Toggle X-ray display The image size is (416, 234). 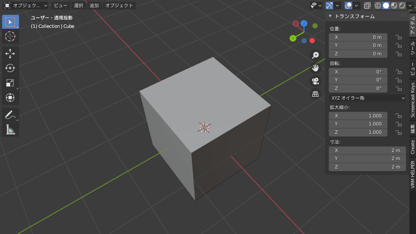point(367,5)
